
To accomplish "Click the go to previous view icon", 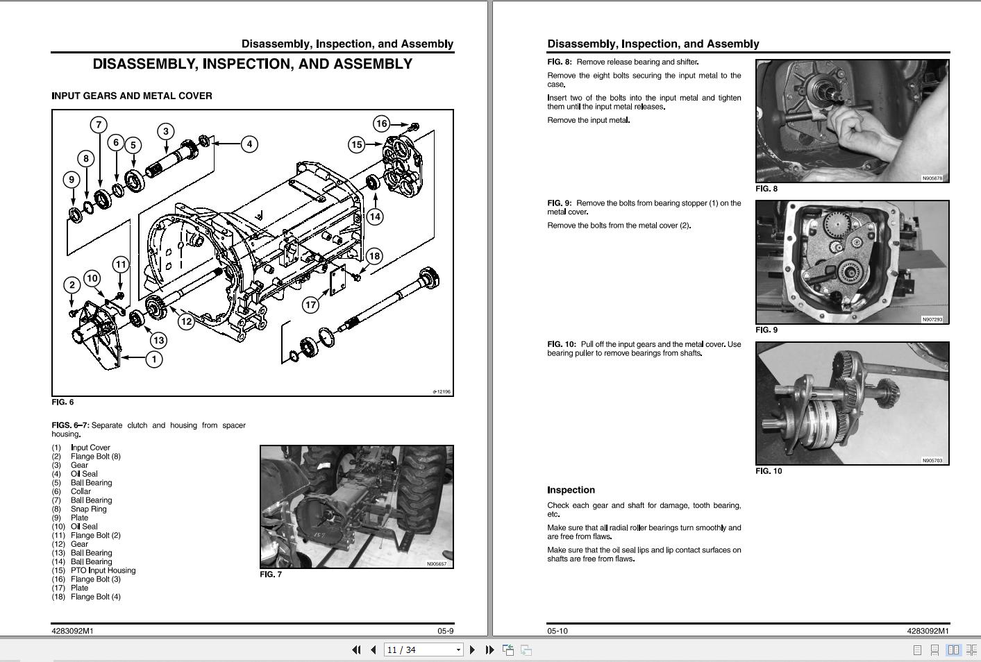I will click(508, 650).
